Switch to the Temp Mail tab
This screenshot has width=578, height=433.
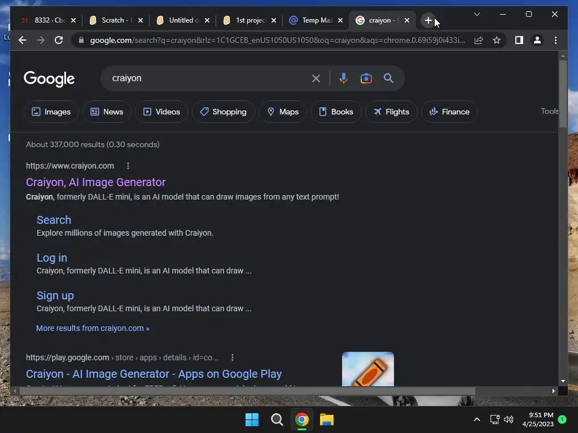[311, 20]
